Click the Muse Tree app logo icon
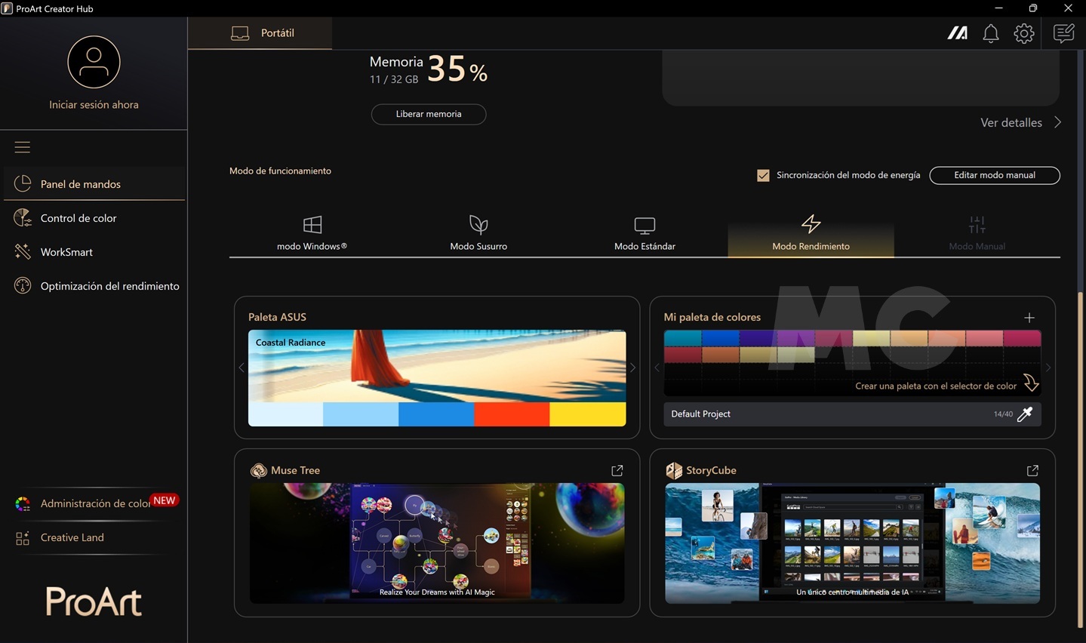 point(259,470)
